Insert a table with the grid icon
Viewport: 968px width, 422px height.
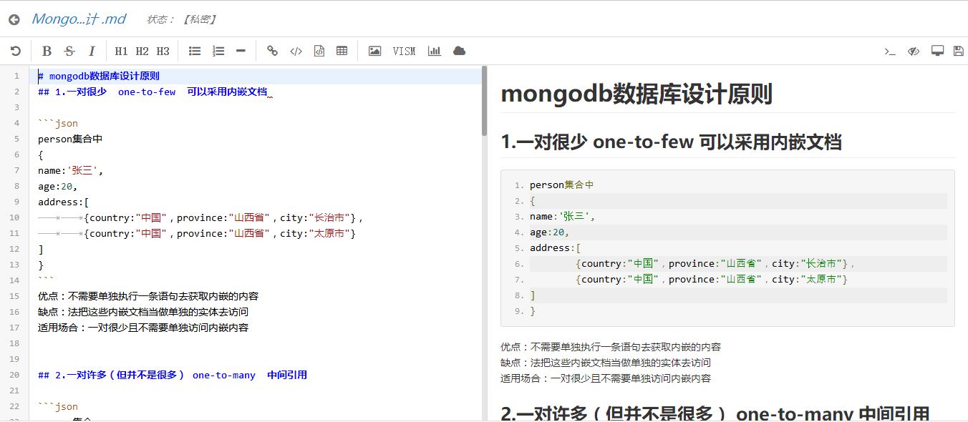pos(342,51)
